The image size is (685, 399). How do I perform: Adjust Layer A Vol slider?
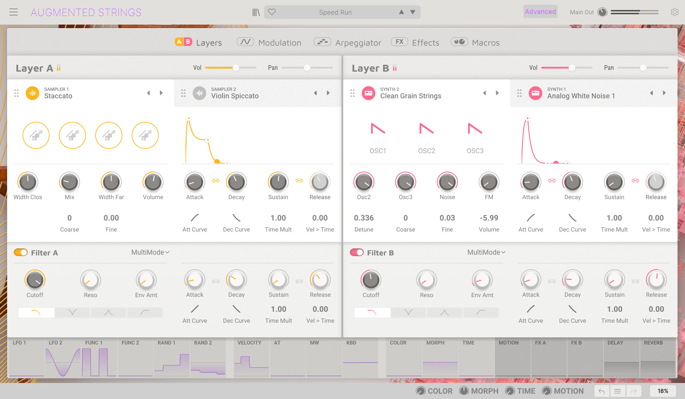click(230, 68)
